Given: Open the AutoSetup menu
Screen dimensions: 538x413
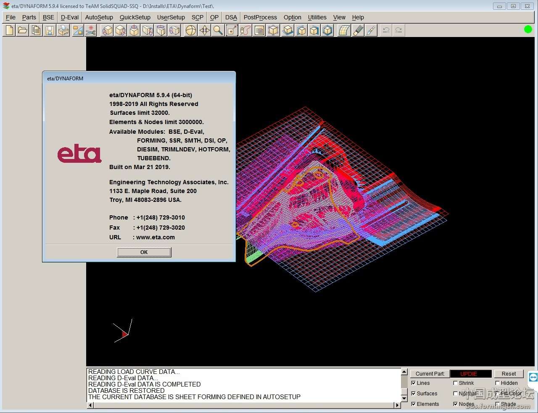Looking at the screenshot, I should tap(99, 17).
